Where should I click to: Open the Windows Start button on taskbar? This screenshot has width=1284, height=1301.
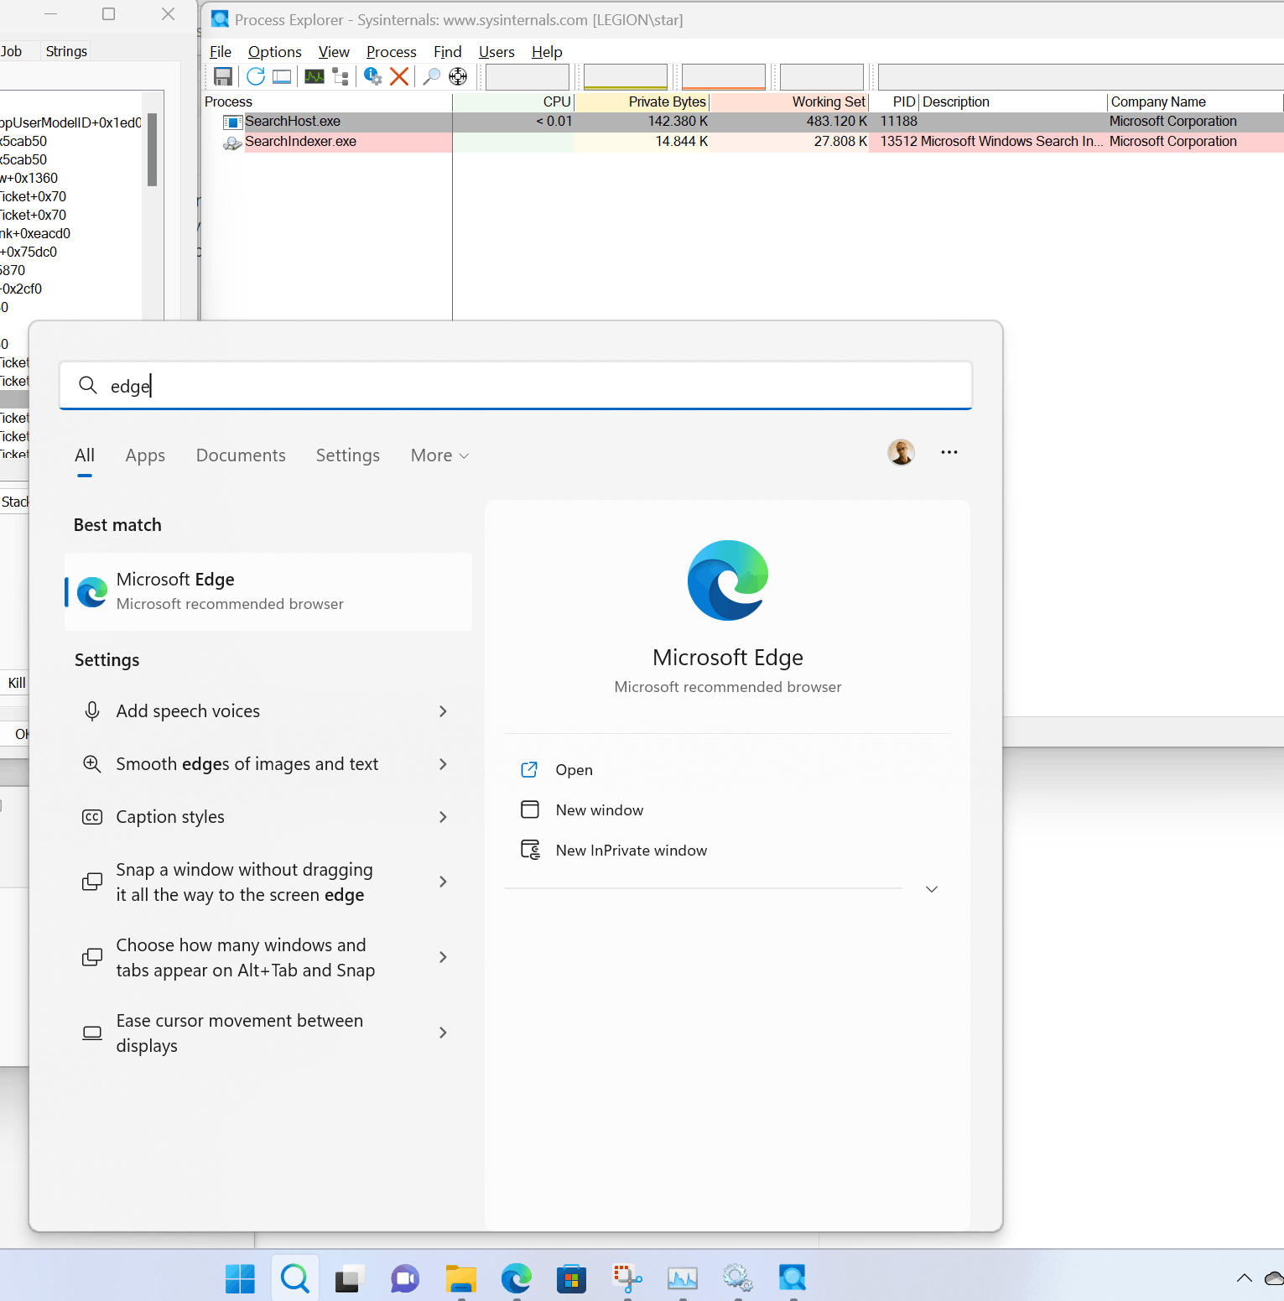click(x=240, y=1278)
